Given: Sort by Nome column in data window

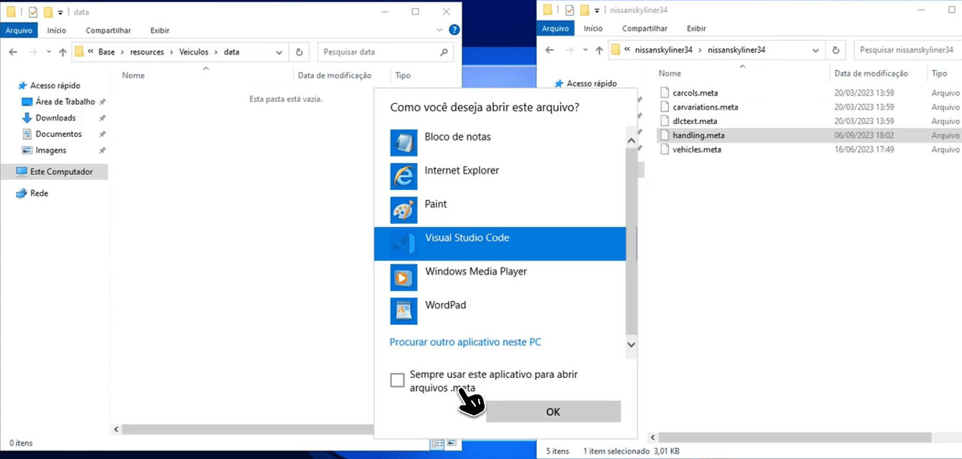Looking at the screenshot, I should [133, 75].
